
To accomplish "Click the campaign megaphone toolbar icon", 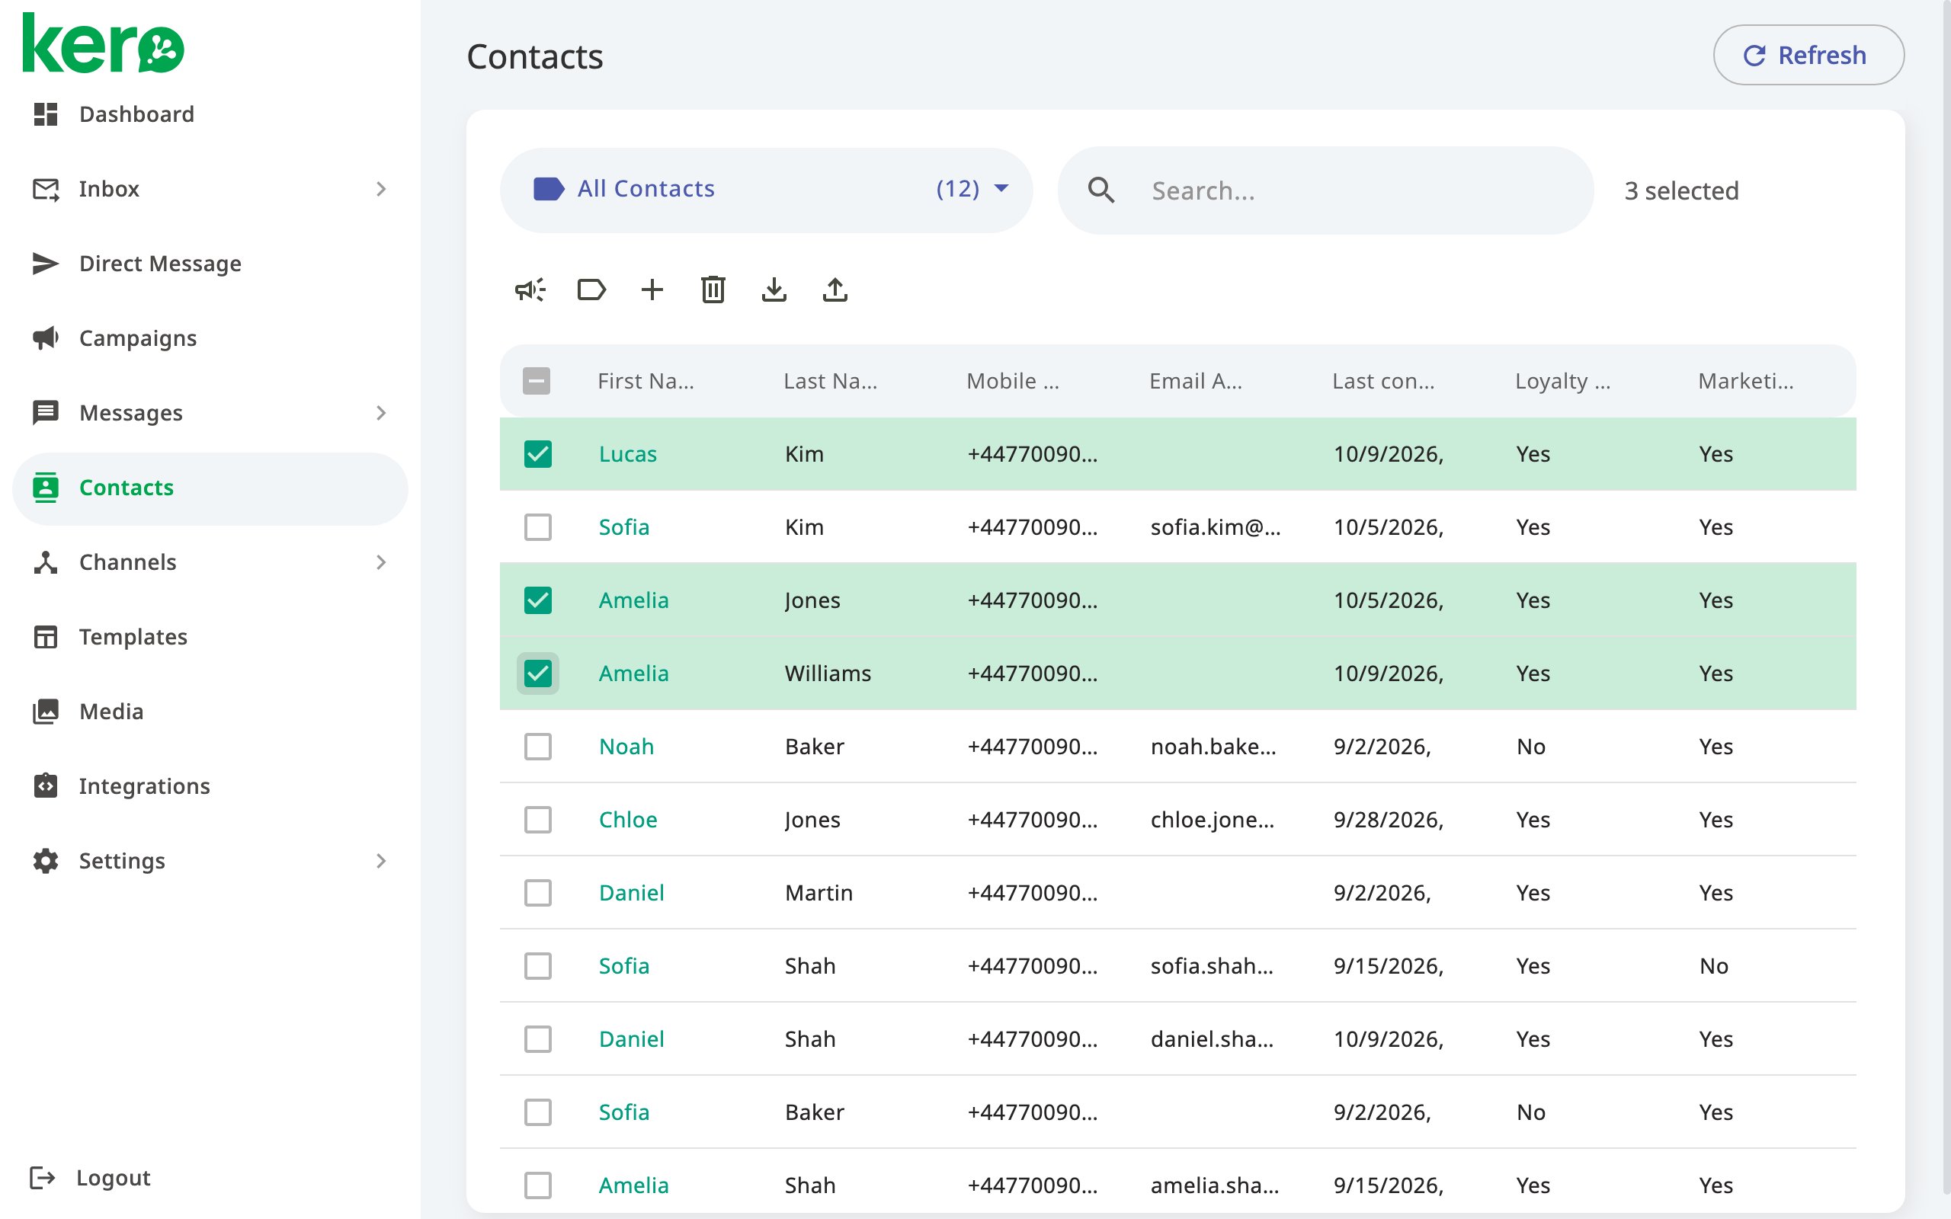I will (530, 290).
